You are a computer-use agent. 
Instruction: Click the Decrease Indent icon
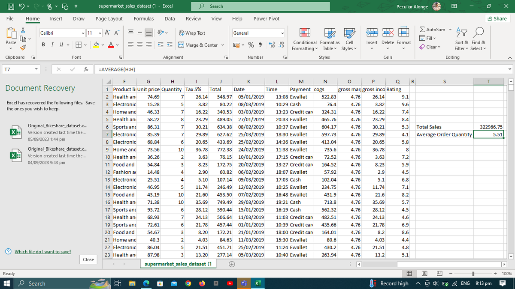pos(161,45)
